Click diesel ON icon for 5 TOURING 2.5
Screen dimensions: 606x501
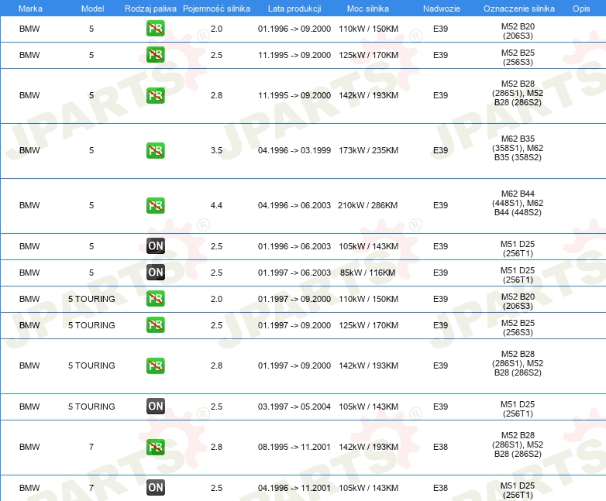[x=156, y=407]
